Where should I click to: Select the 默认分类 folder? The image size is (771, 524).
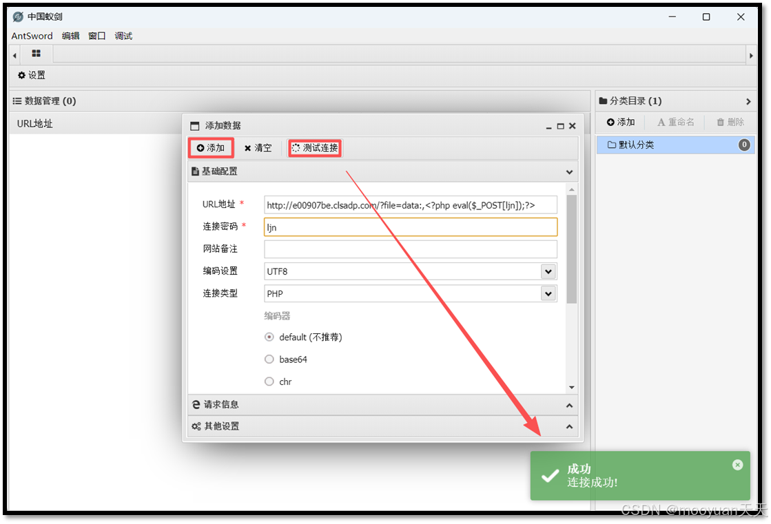(x=676, y=145)
